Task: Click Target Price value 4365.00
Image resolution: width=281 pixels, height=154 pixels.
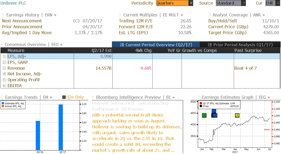Action: coord(271,33)
